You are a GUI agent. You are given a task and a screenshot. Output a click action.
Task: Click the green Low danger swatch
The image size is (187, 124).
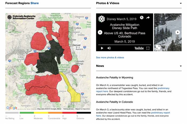point(27,113)
